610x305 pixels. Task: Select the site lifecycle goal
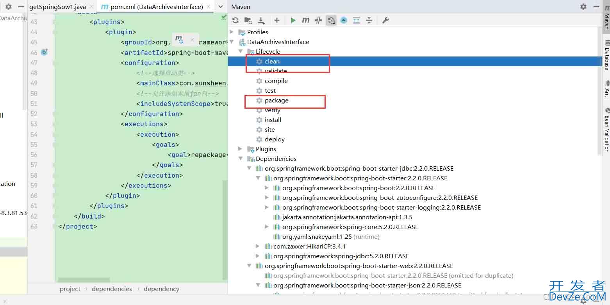pos(269,130)
